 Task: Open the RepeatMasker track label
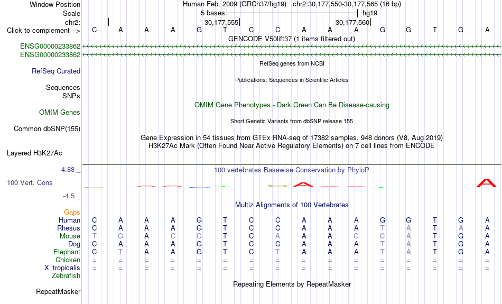click(58, 291)
